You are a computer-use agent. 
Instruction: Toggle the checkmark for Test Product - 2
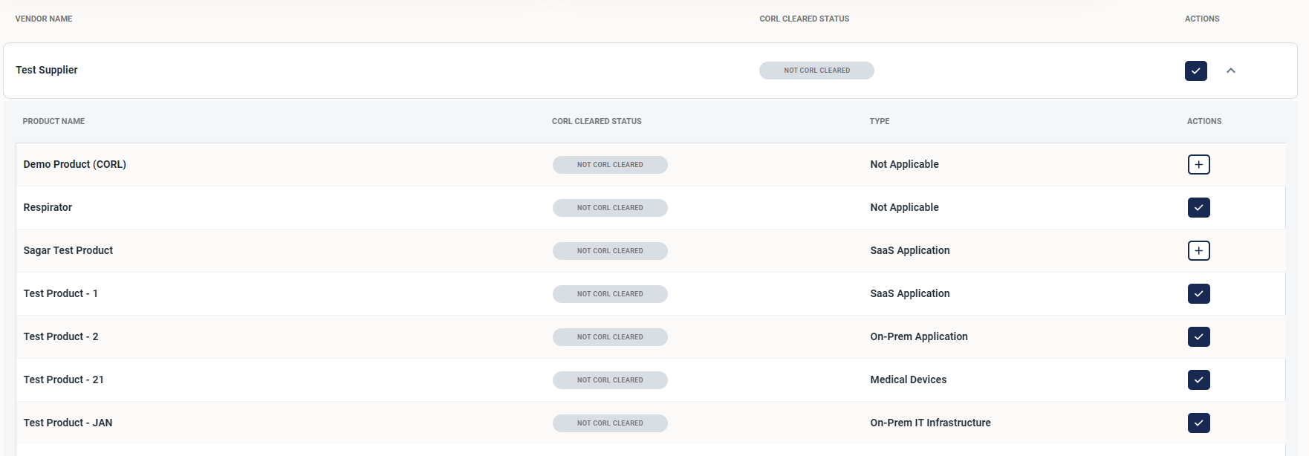click(x=1198, y=336)
